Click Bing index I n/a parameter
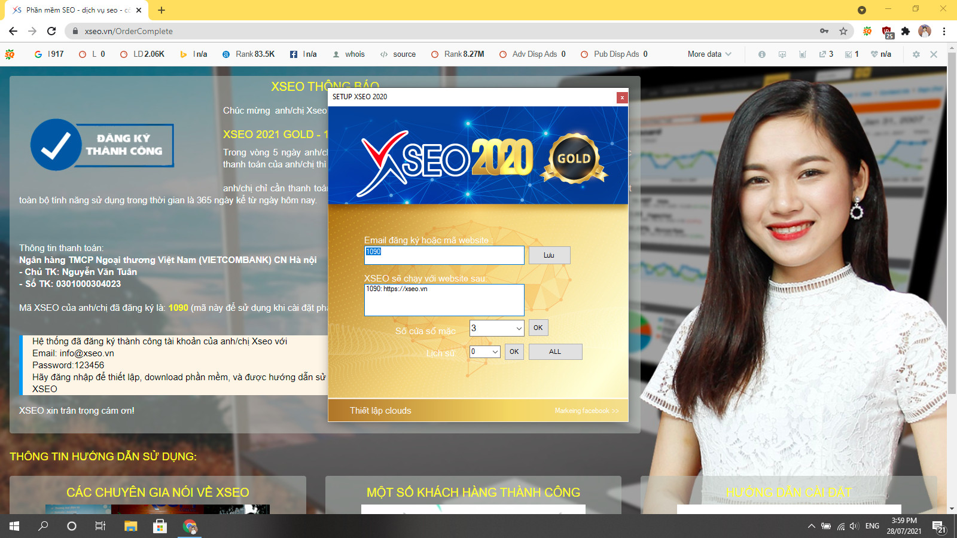Viewport: 957px width, 538px height. [194, 54]
